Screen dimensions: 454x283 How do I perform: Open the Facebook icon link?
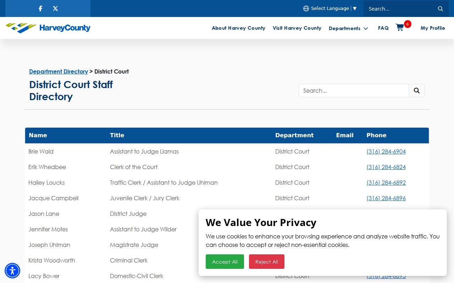click(x=40, y=8)
